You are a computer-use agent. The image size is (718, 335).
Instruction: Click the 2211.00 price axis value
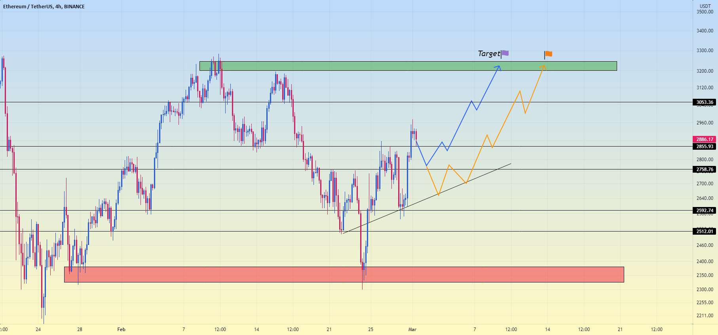coord(705,316)
